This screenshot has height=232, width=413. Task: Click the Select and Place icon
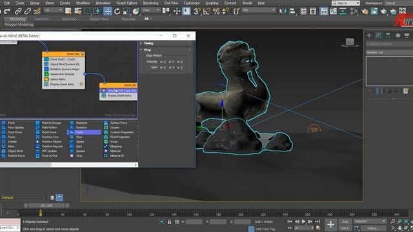(x=136, y=12)
